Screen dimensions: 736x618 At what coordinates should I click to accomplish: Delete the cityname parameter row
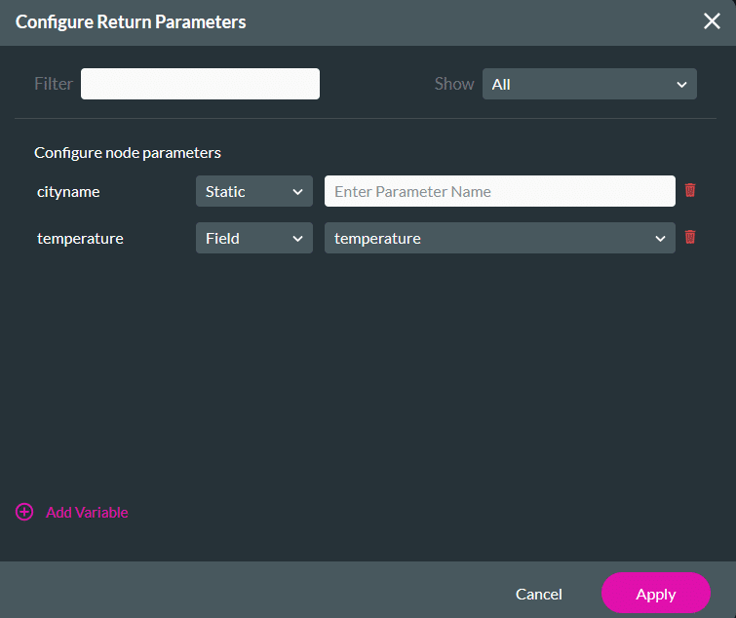pyautogui.click(x=690, y=190)
